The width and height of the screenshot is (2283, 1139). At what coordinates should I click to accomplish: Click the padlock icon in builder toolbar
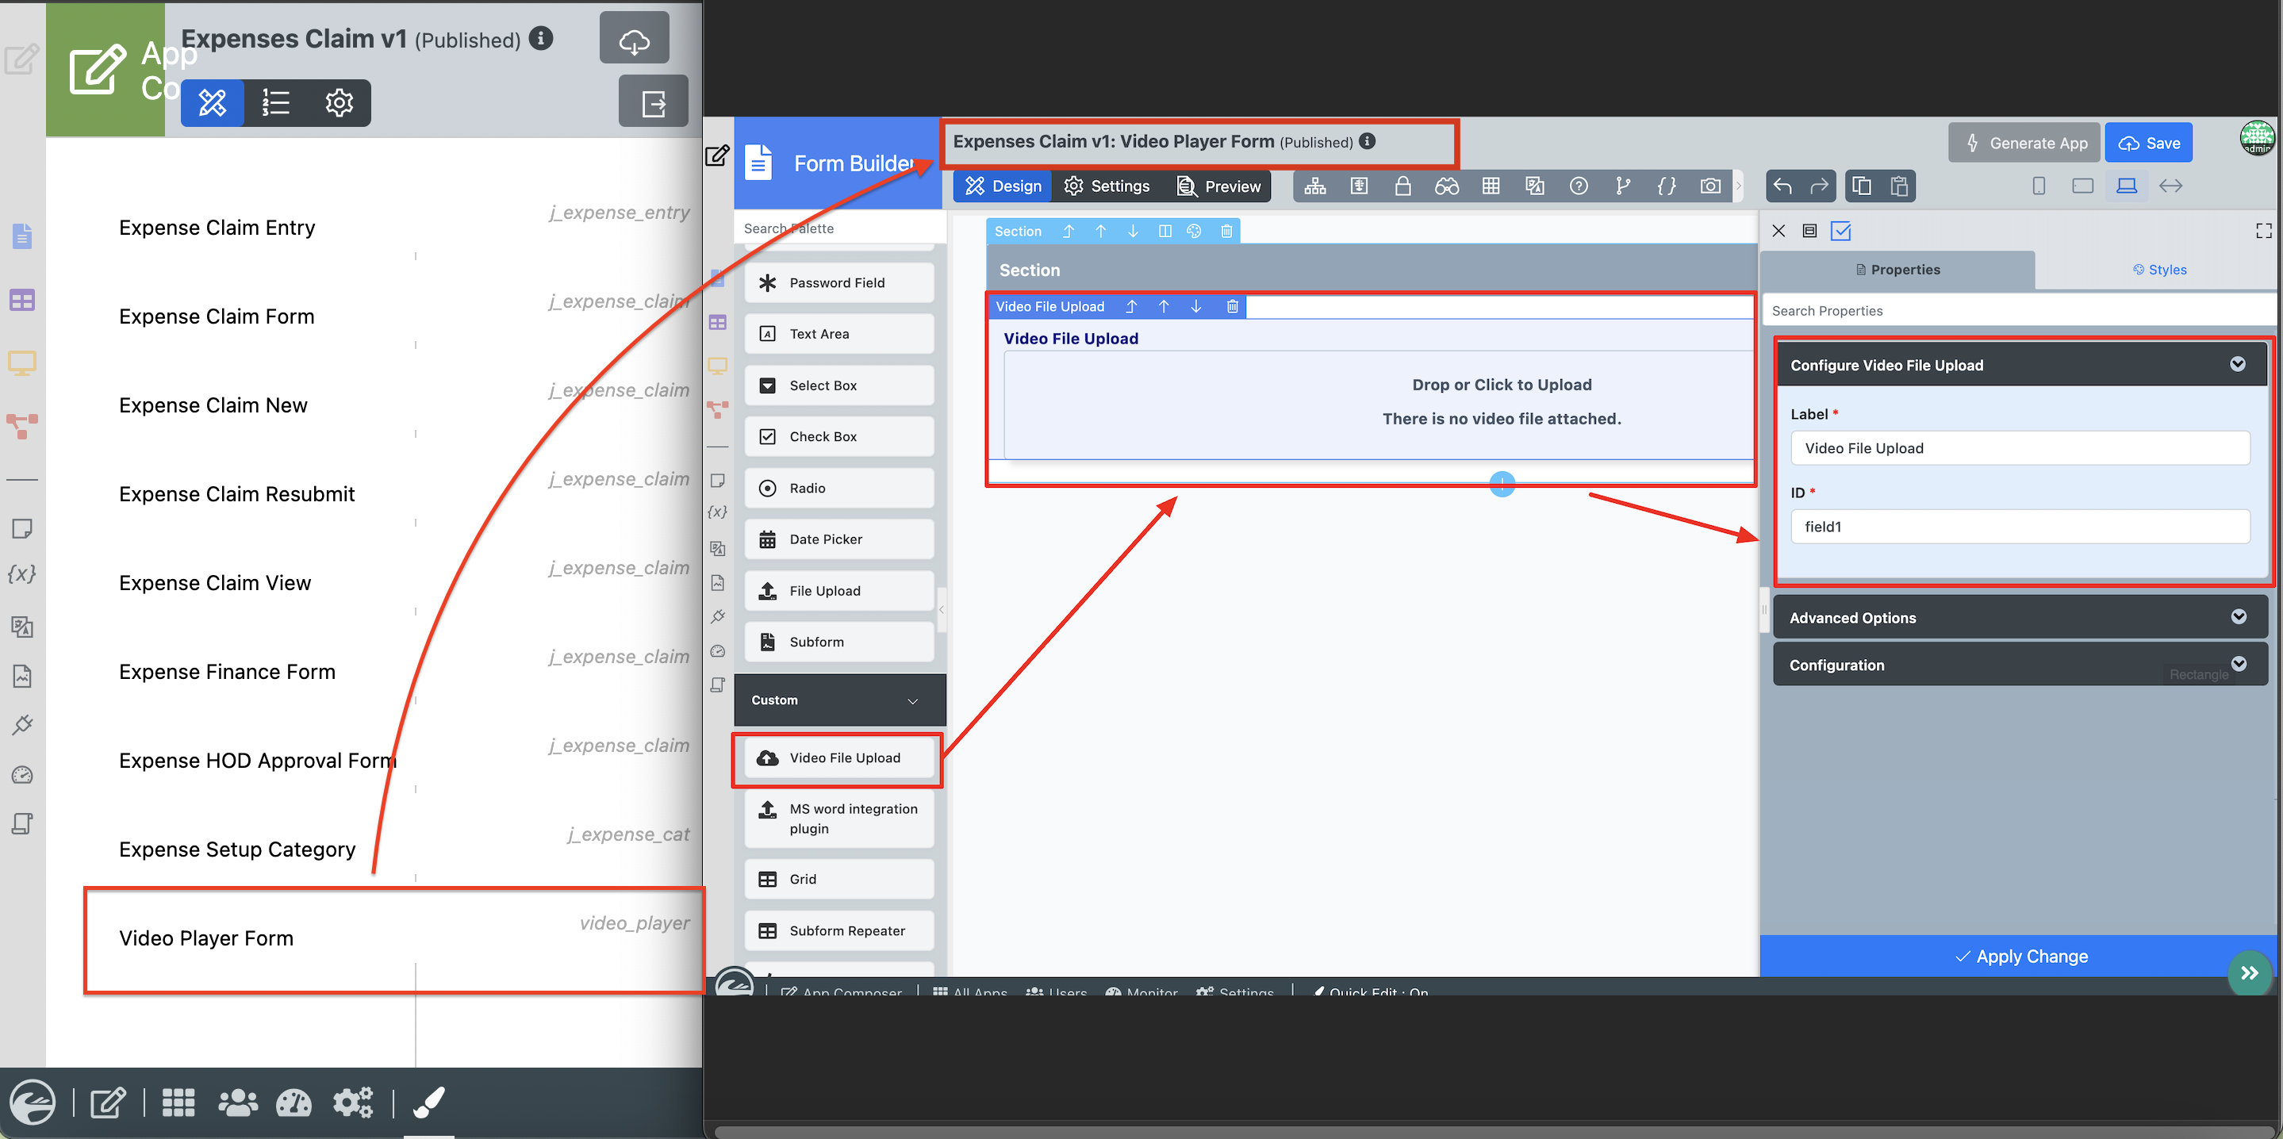click(x=1403, y=186)
